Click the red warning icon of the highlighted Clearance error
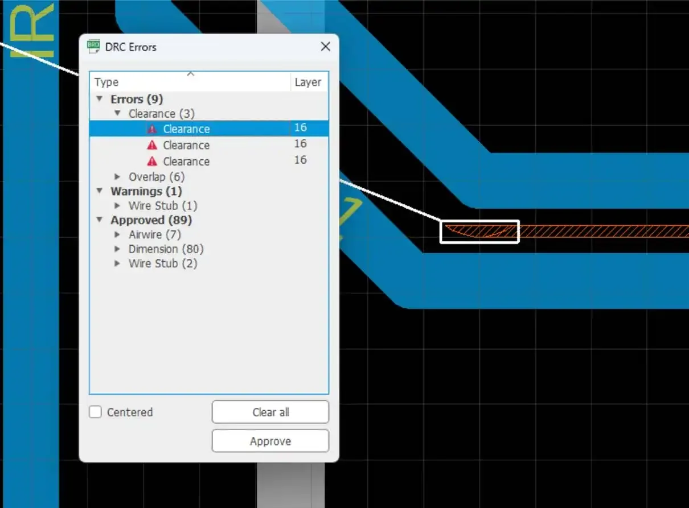Image resolution: width=689 pixels, height=508 pixels. 152,129
